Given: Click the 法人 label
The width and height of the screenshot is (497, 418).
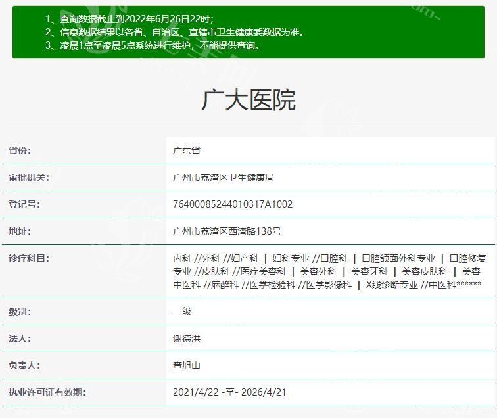Looking at the screenshot, I should (x=20, y=338).
